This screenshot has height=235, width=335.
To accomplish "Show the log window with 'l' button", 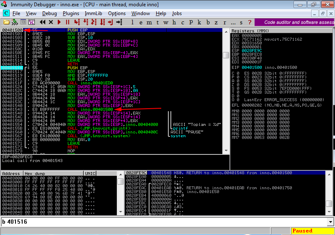I will coord(132,22).
